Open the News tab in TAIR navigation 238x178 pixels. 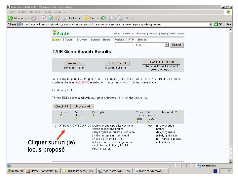tap(107, 40)
